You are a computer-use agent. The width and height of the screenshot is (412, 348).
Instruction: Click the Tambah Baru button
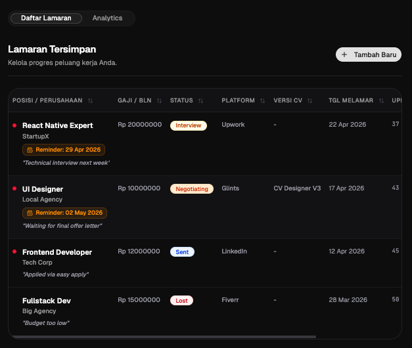(x=369, y=54)
